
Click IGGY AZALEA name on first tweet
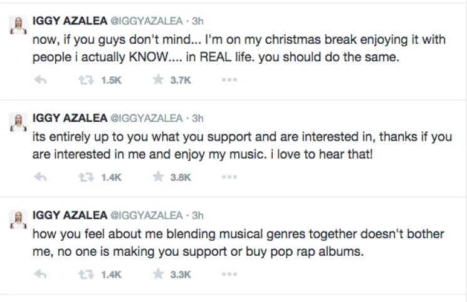(70, 21)
